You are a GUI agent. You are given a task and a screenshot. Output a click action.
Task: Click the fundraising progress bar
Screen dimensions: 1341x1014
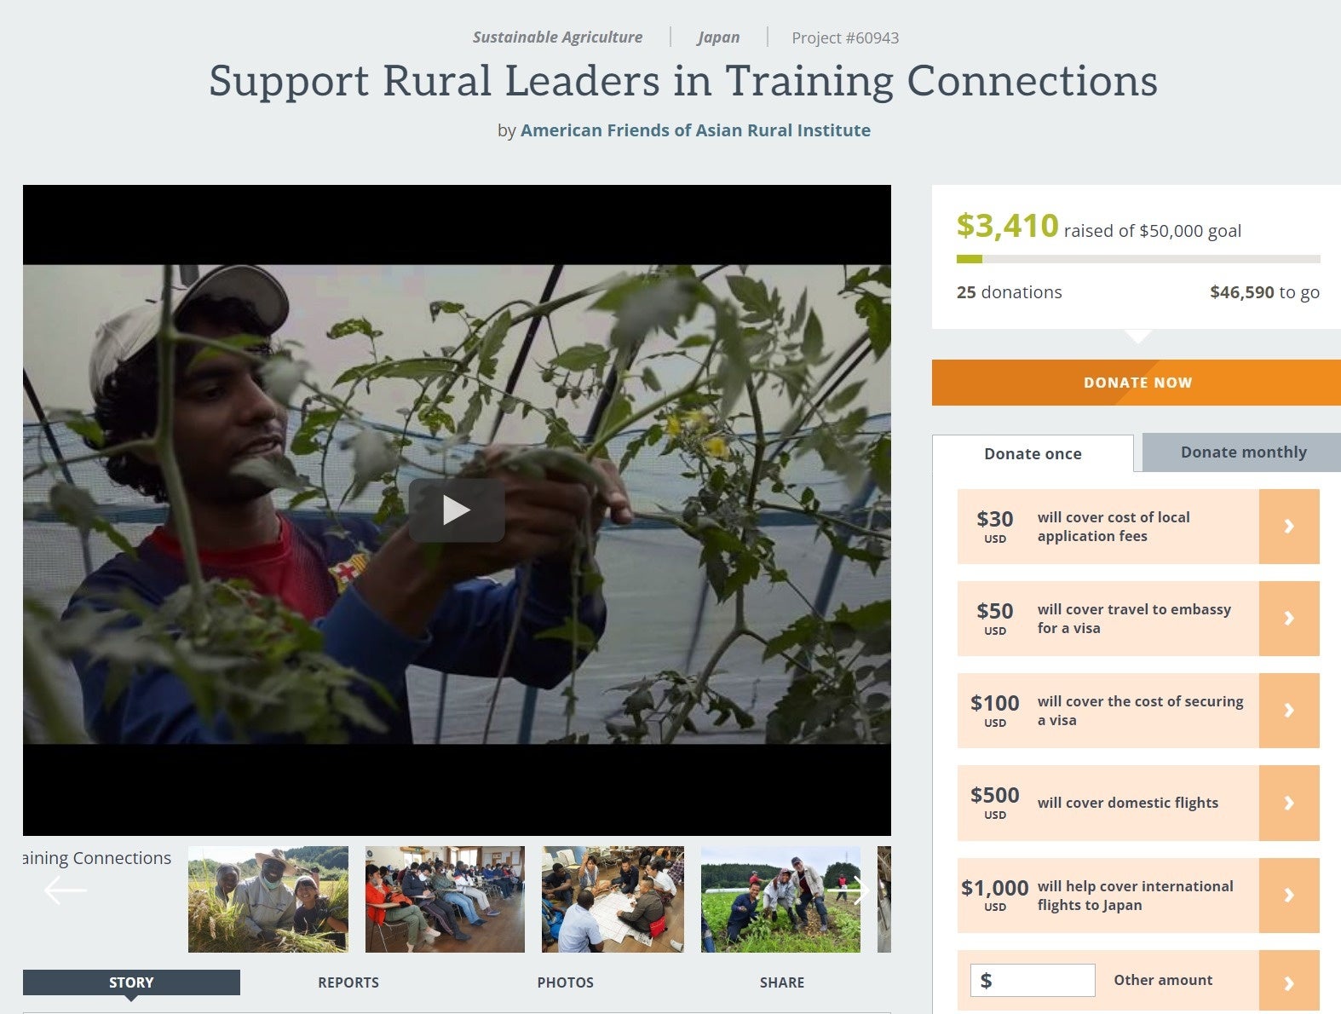click(x=1138, y=259)
